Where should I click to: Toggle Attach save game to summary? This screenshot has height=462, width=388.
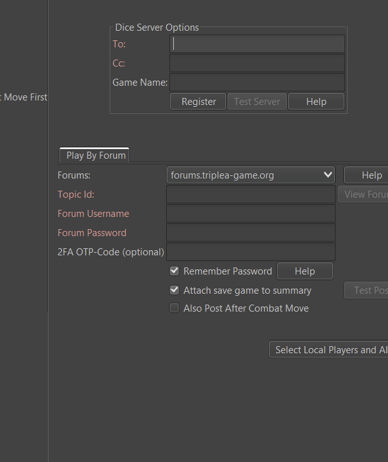pyautogui.click(x=175, y=291)
